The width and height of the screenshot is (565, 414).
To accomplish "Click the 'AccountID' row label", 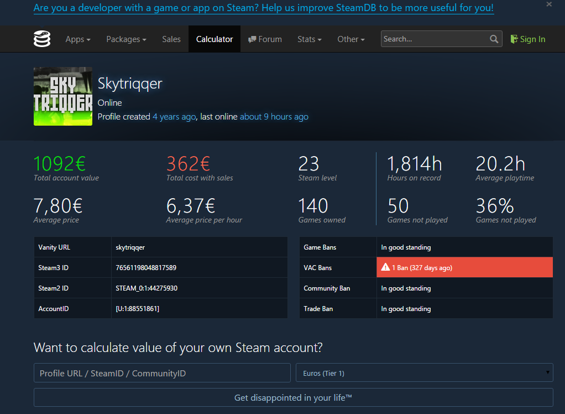I will pyautogui.click(x=53, y=309).
